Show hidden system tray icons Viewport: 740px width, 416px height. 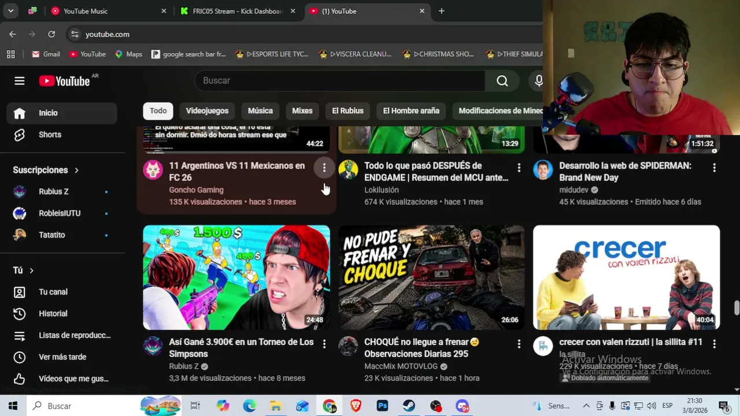click(586, 406)
